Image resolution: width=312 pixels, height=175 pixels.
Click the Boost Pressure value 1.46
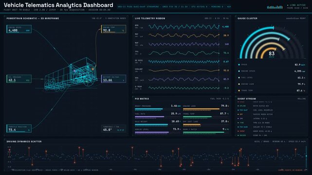[174, 106]
